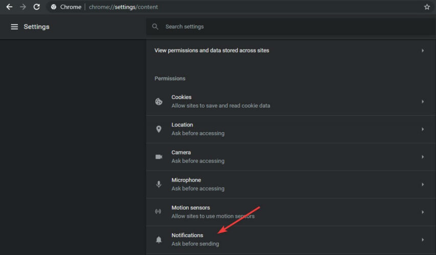Open the Notifications permission settings
Viewport: 436px width, 255px height.
pos(291,240)
